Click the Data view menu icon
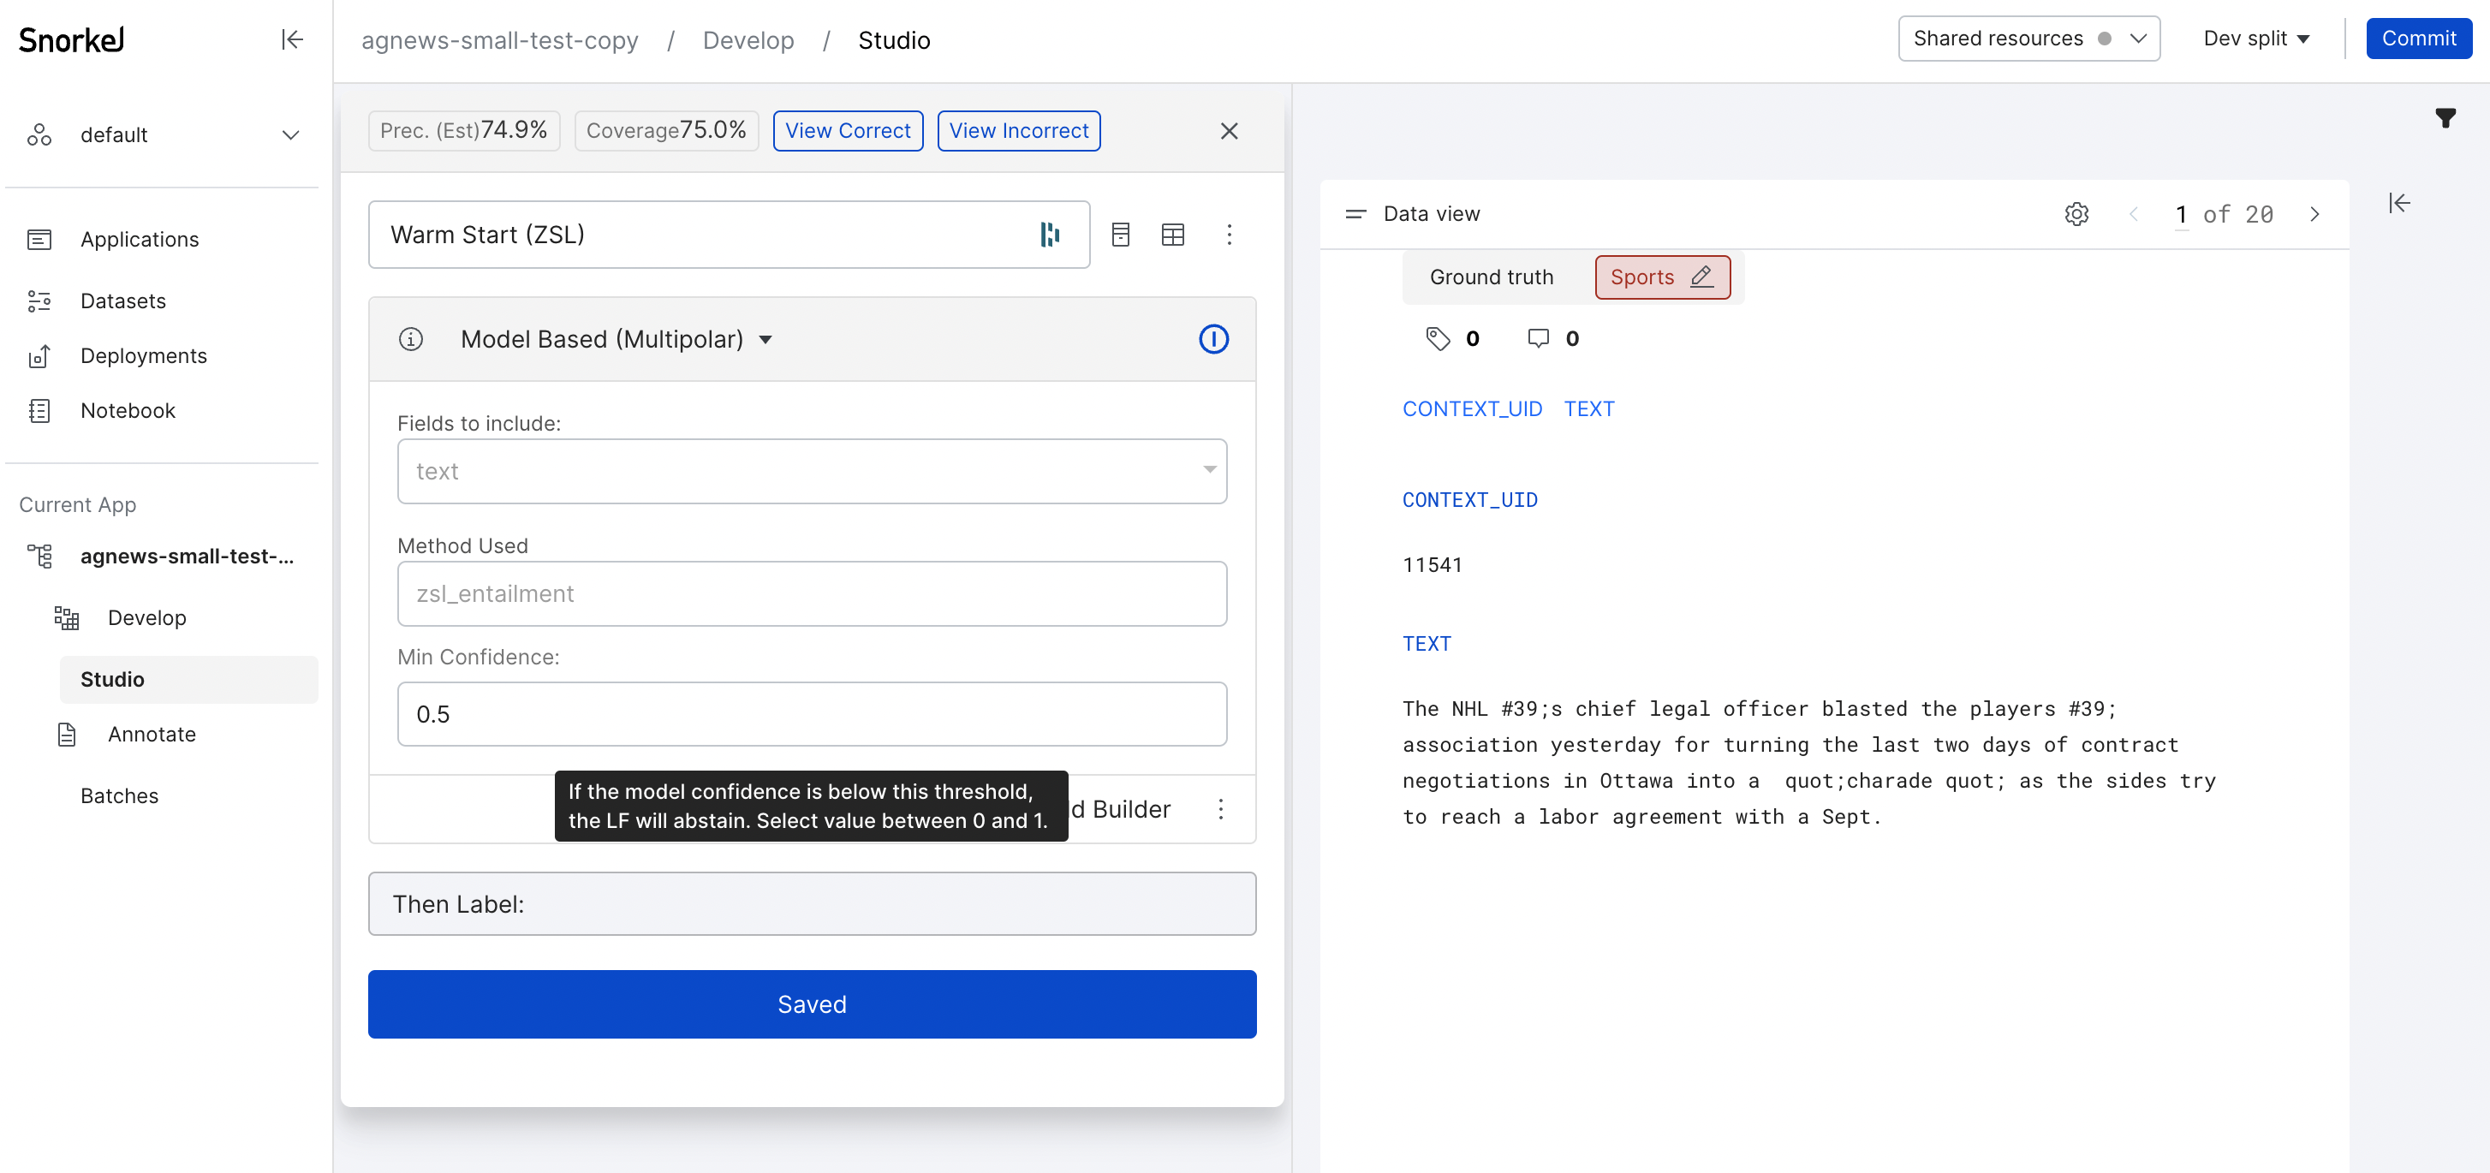 [x=1355, y=213]
